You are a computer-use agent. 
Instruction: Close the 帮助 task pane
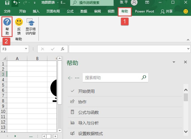coord(185,62)
